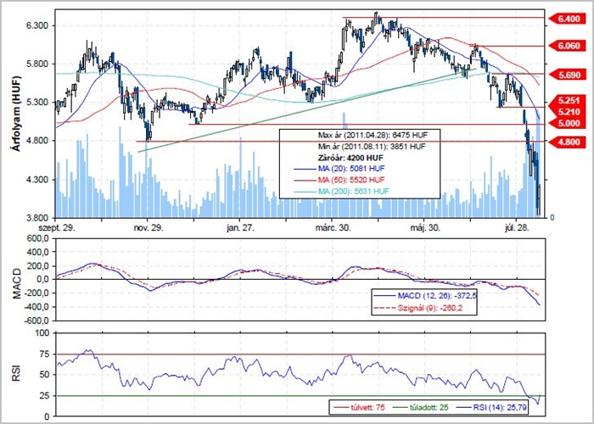Select the MA (200) legend entry
This screenshot has height=424, width=594.
[350, 191]
